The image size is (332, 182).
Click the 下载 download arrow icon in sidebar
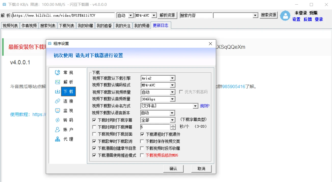pyautogui.click(x=58, y=92)
